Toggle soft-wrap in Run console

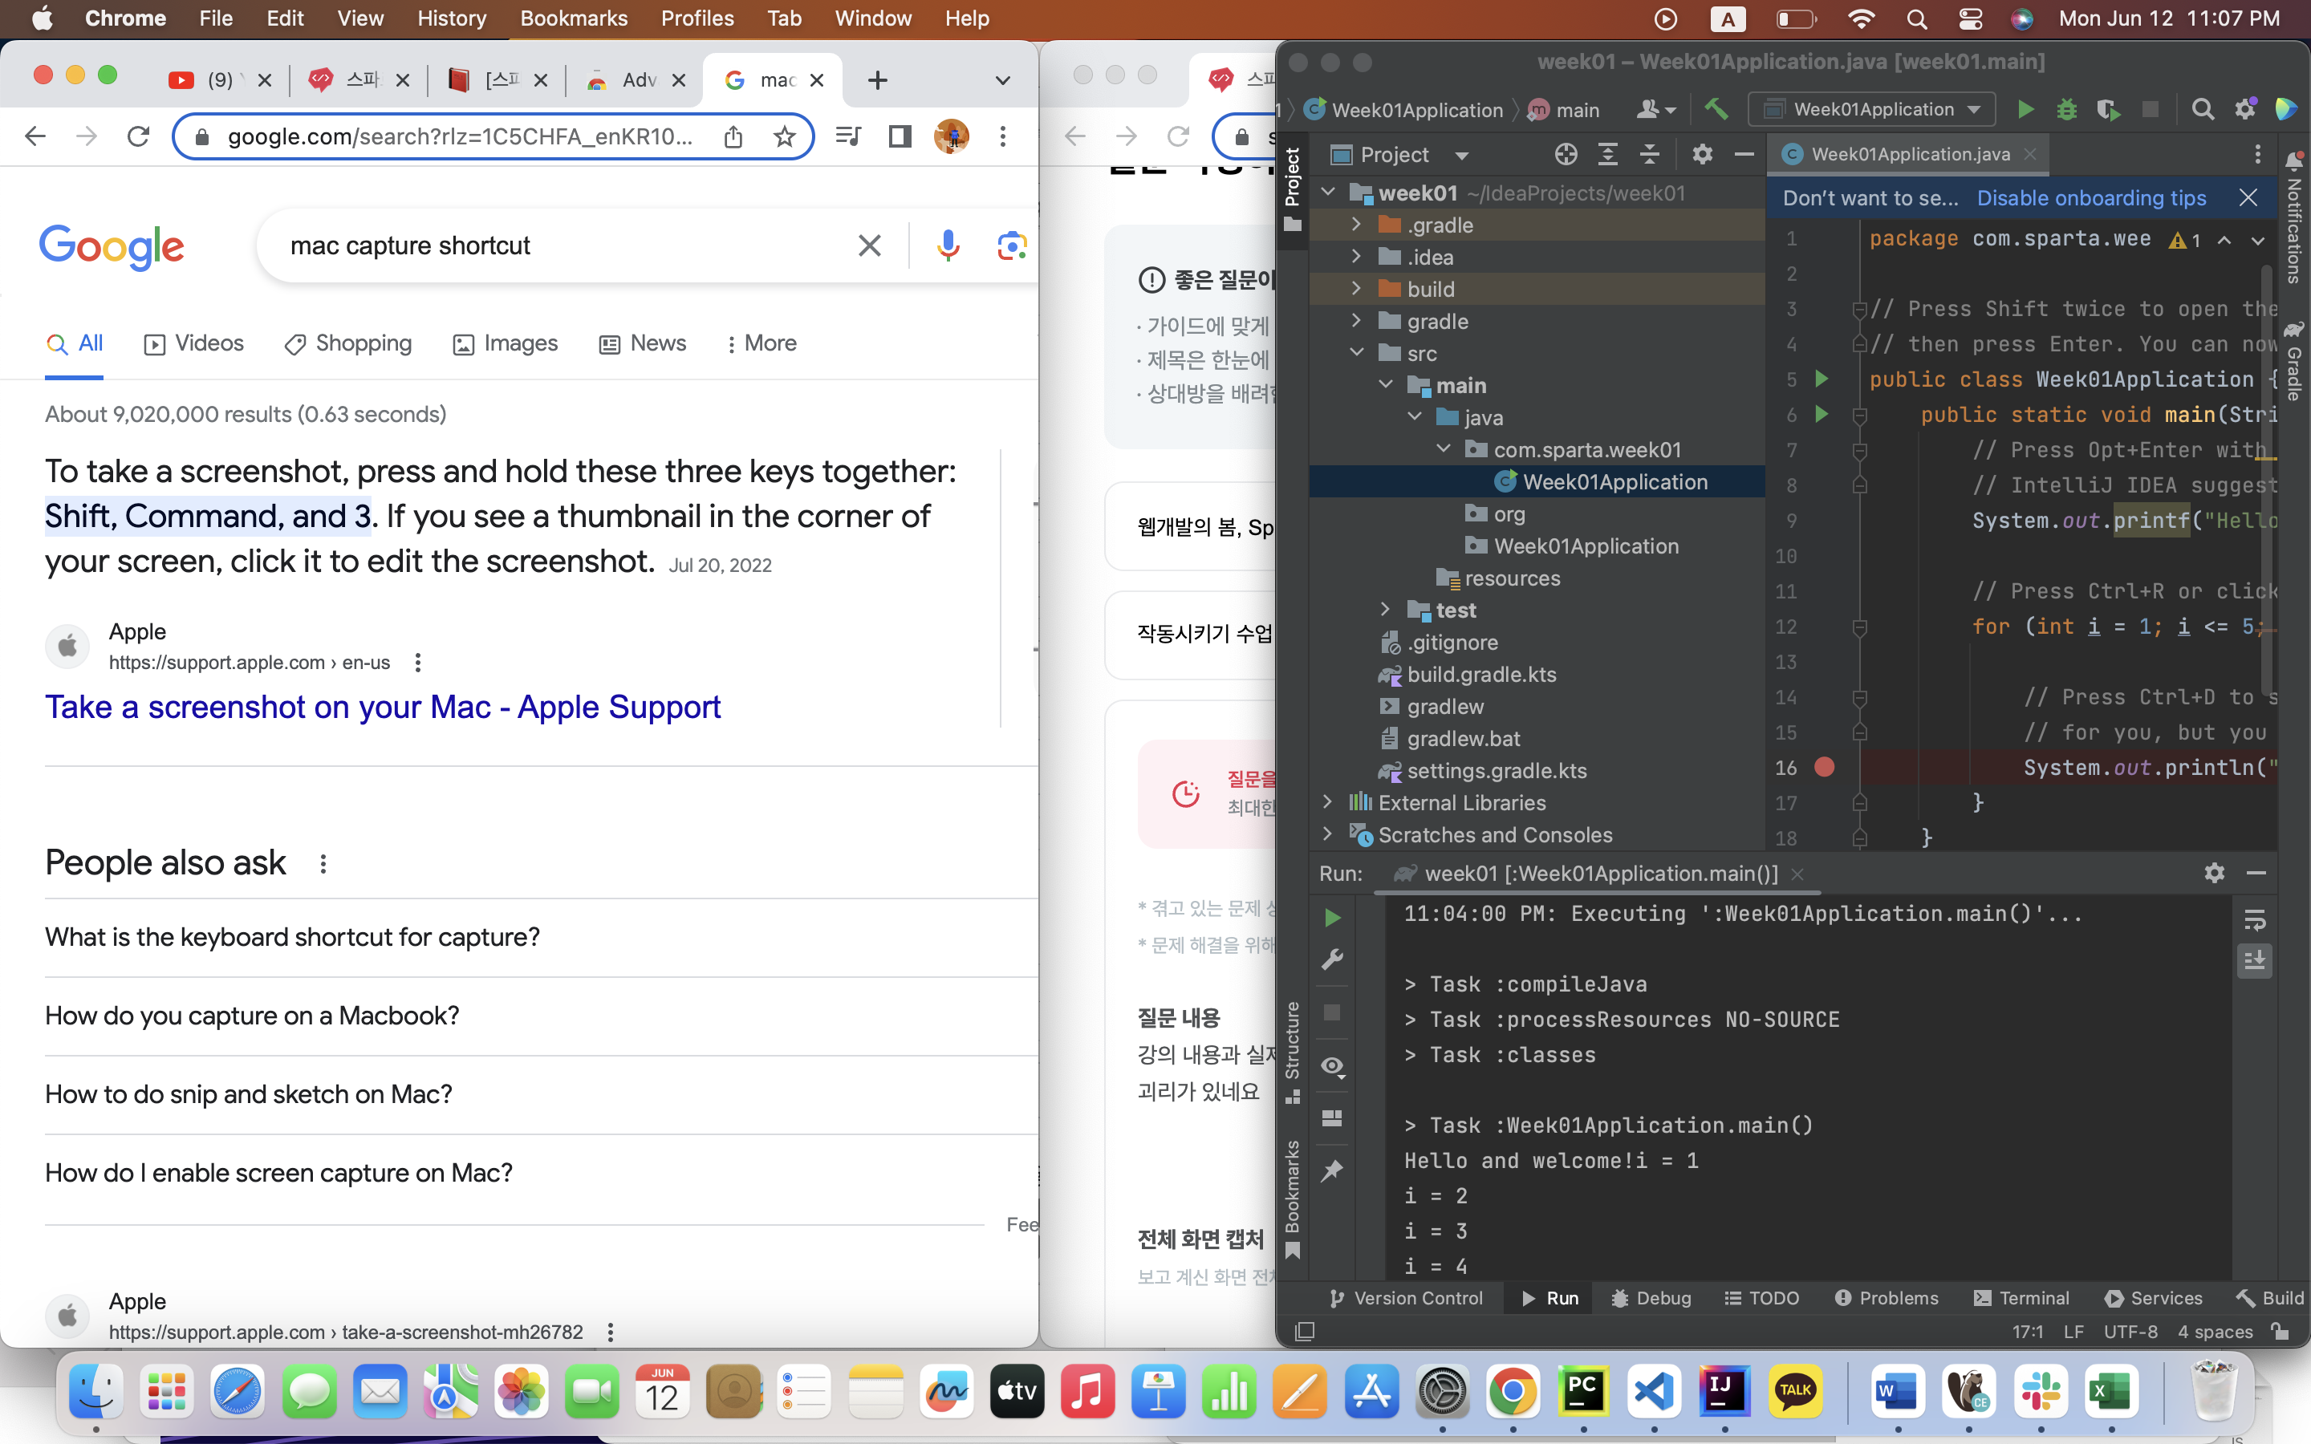point(2255,919)
